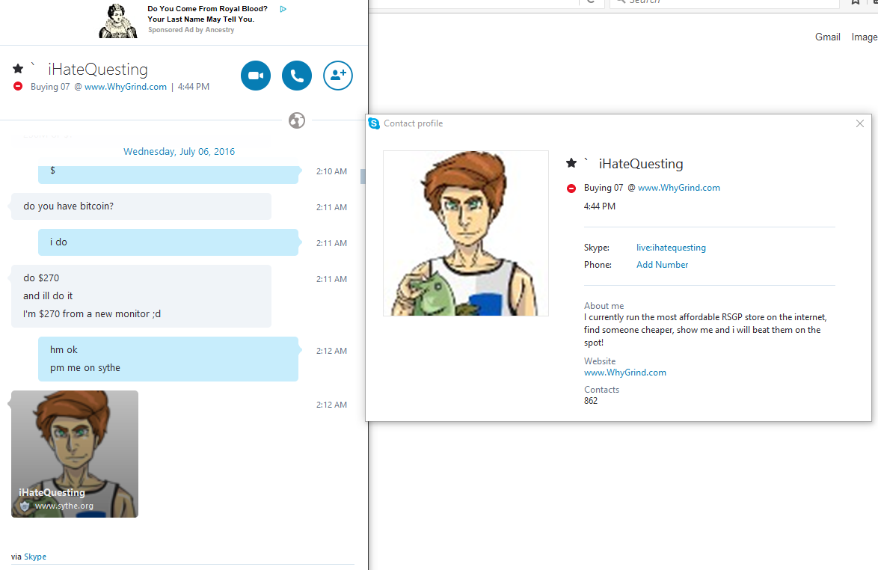The image size is (878, 570).
Task: Click the '$' message bubble at 2:10 AM
Action: (x=168, y=174)
